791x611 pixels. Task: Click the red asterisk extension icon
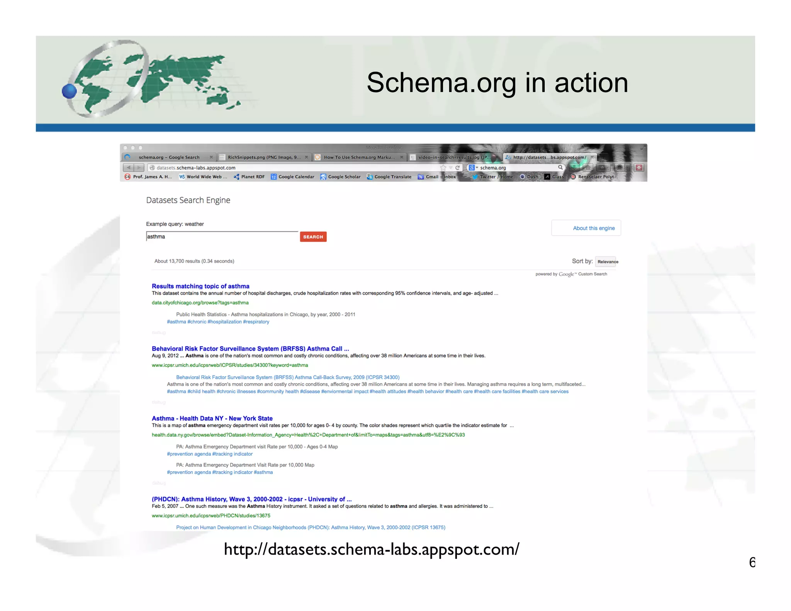(x=639, y=168)
